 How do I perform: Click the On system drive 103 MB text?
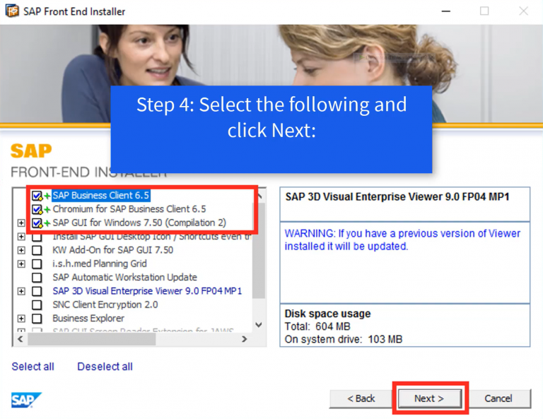click(x=343, y=339)
